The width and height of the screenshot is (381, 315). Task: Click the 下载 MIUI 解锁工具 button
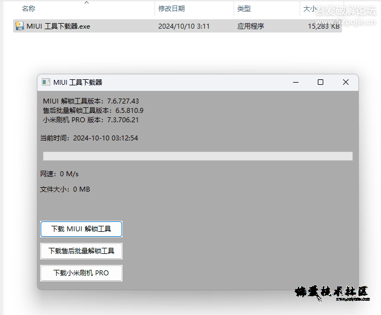tap(81, 229)
